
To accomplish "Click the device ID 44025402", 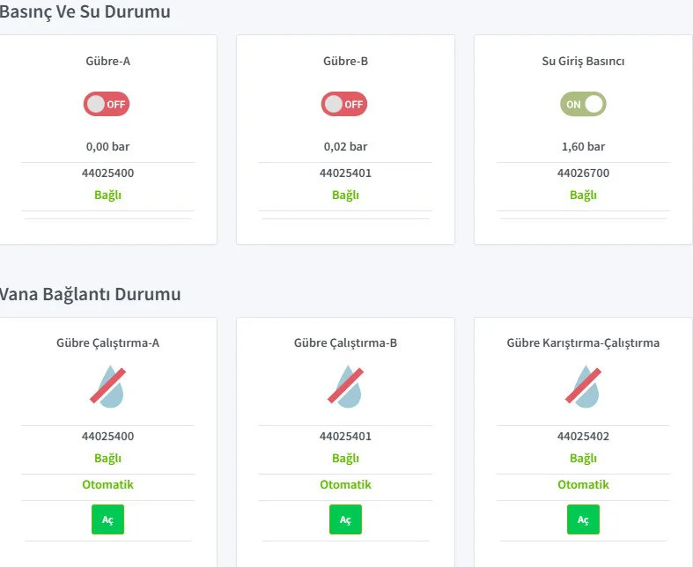I will pos(583,436).
